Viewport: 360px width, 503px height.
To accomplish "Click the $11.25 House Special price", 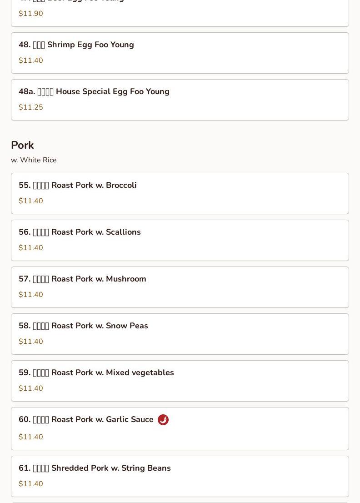I will [31, 107].
